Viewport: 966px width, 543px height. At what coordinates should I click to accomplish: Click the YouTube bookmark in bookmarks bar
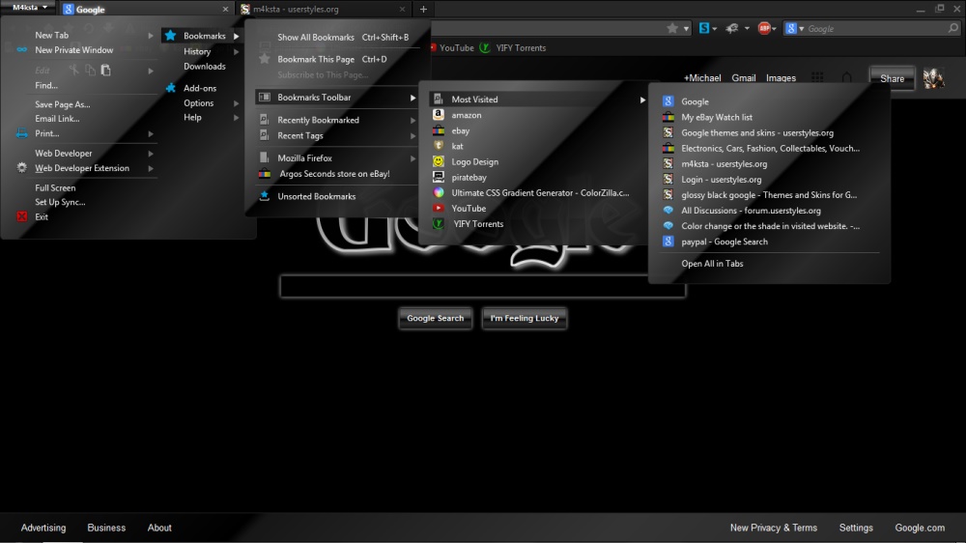point(452,47)
